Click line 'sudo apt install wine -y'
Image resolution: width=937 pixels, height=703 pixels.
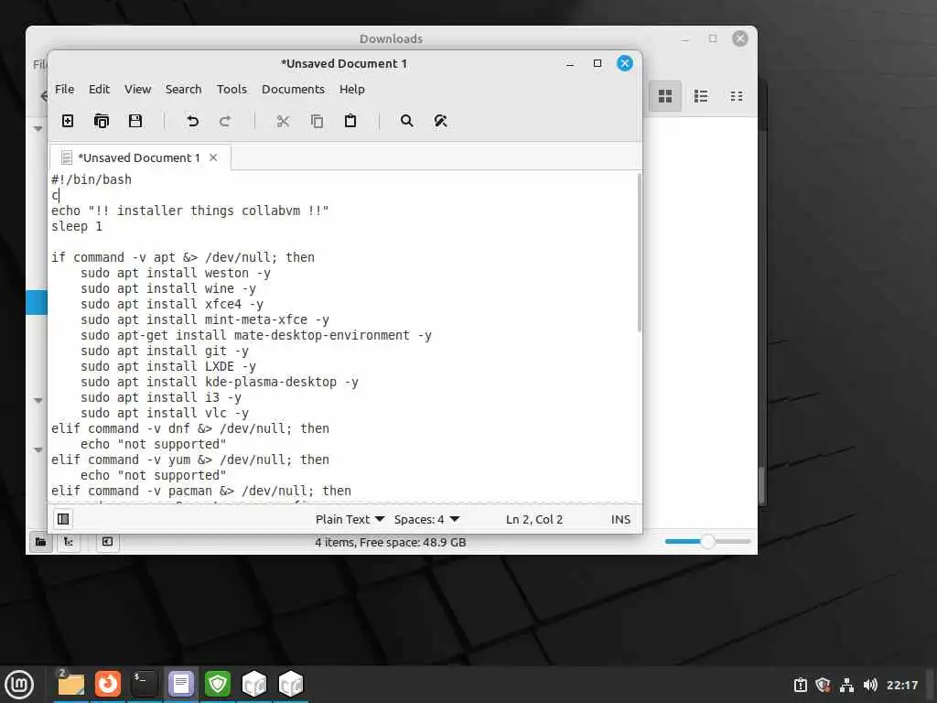(x=168, y=288)
